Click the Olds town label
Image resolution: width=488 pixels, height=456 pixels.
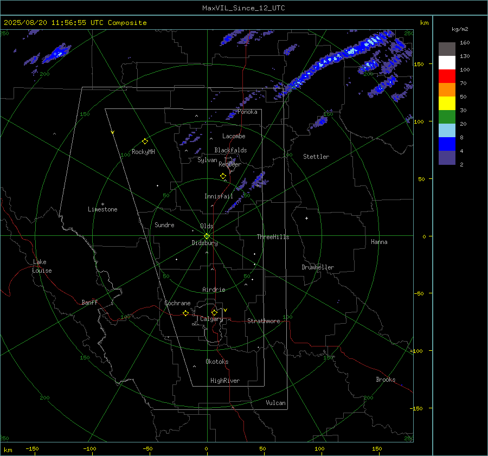pyautogui.click(x=207, y=226)
